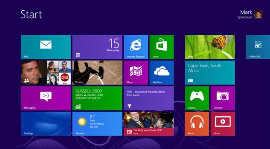Open News tile about Tea Party race
Viewport: 270px width, 149px height.
pyautogui.click(x=149, y=124)
